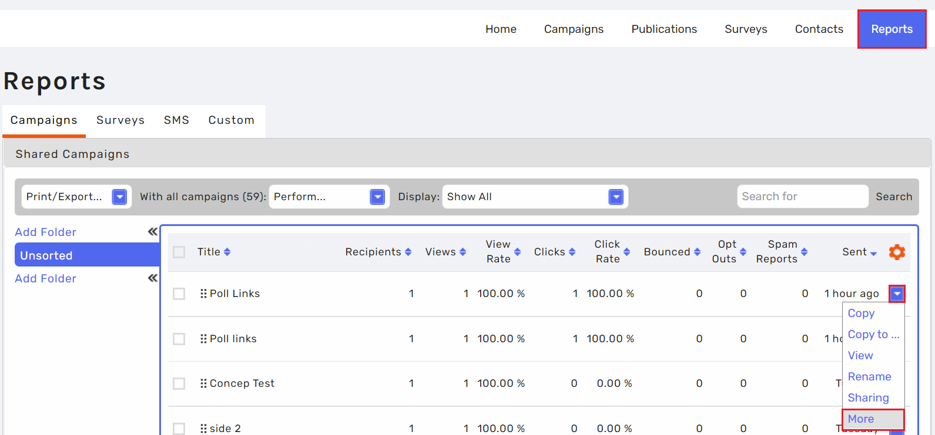Screen dimensions: 935x435
Task: Open the Poll Links row actions arrow
Action: coord(897,294)
